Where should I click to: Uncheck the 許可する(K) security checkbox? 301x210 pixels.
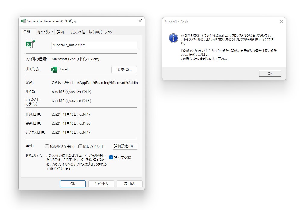point(111,157)
